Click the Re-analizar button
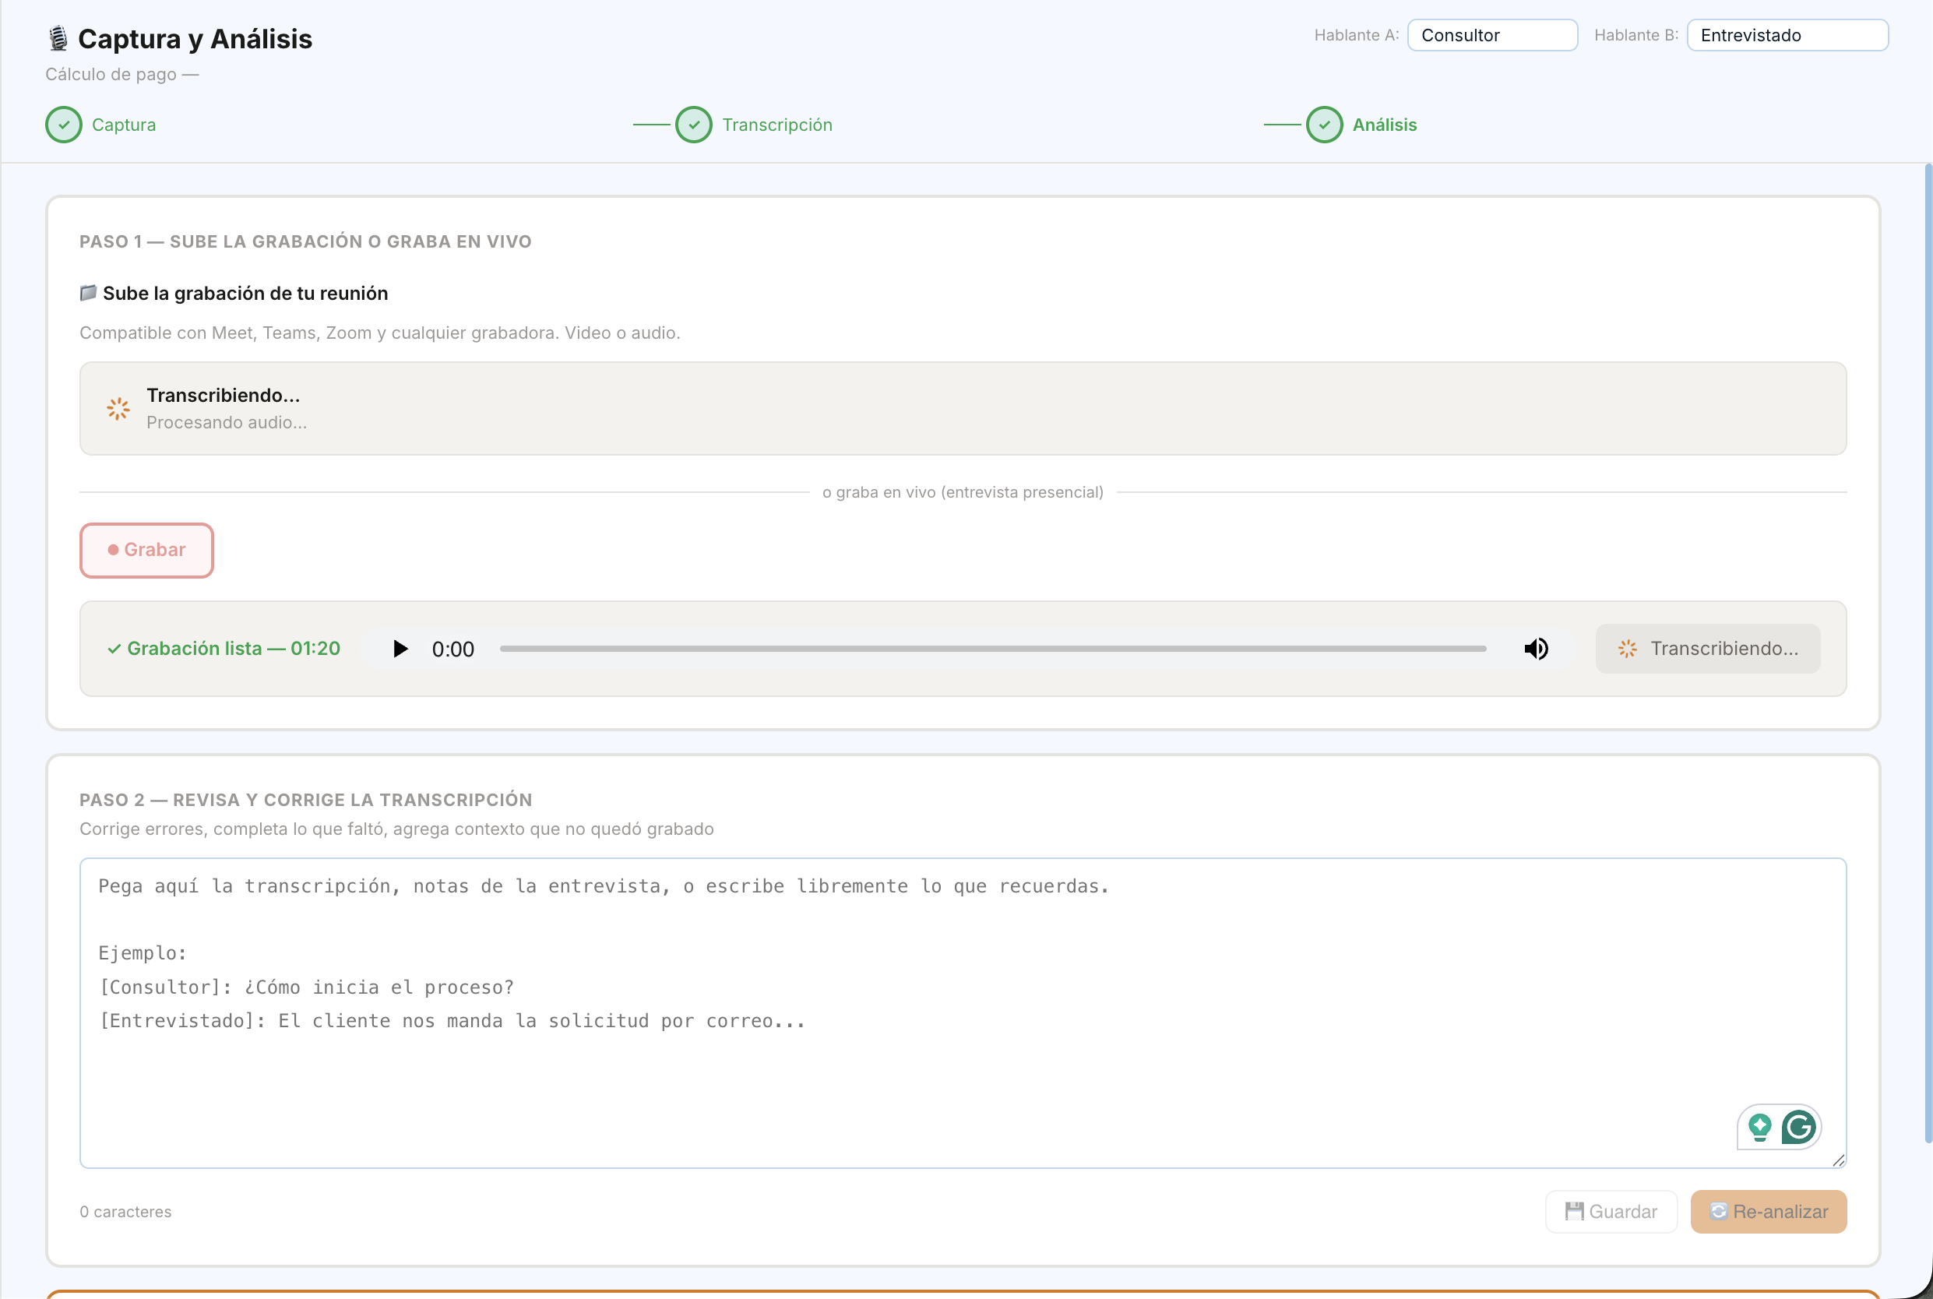Screen dimensions: 1933x1299 [1768, 1211]
